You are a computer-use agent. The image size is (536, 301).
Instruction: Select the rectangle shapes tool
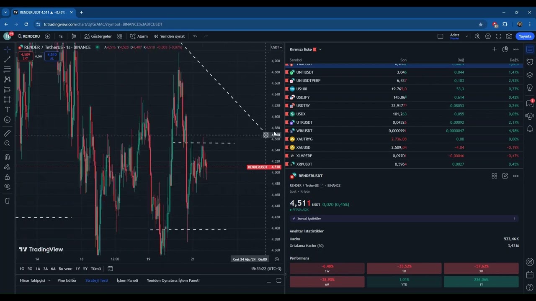coord(7,99)
